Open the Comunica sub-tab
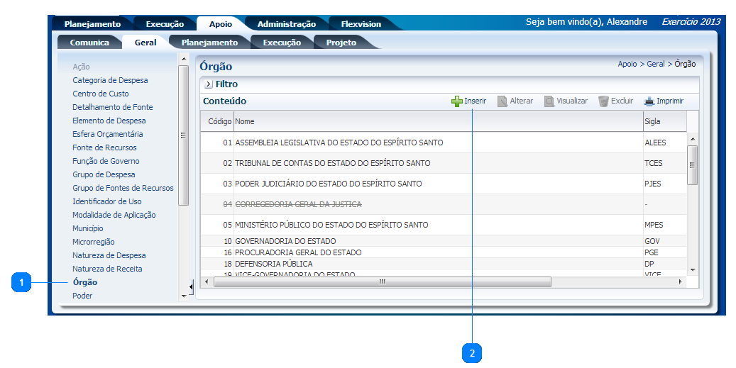Screen dimensions: 736x368 coord(89,43)
